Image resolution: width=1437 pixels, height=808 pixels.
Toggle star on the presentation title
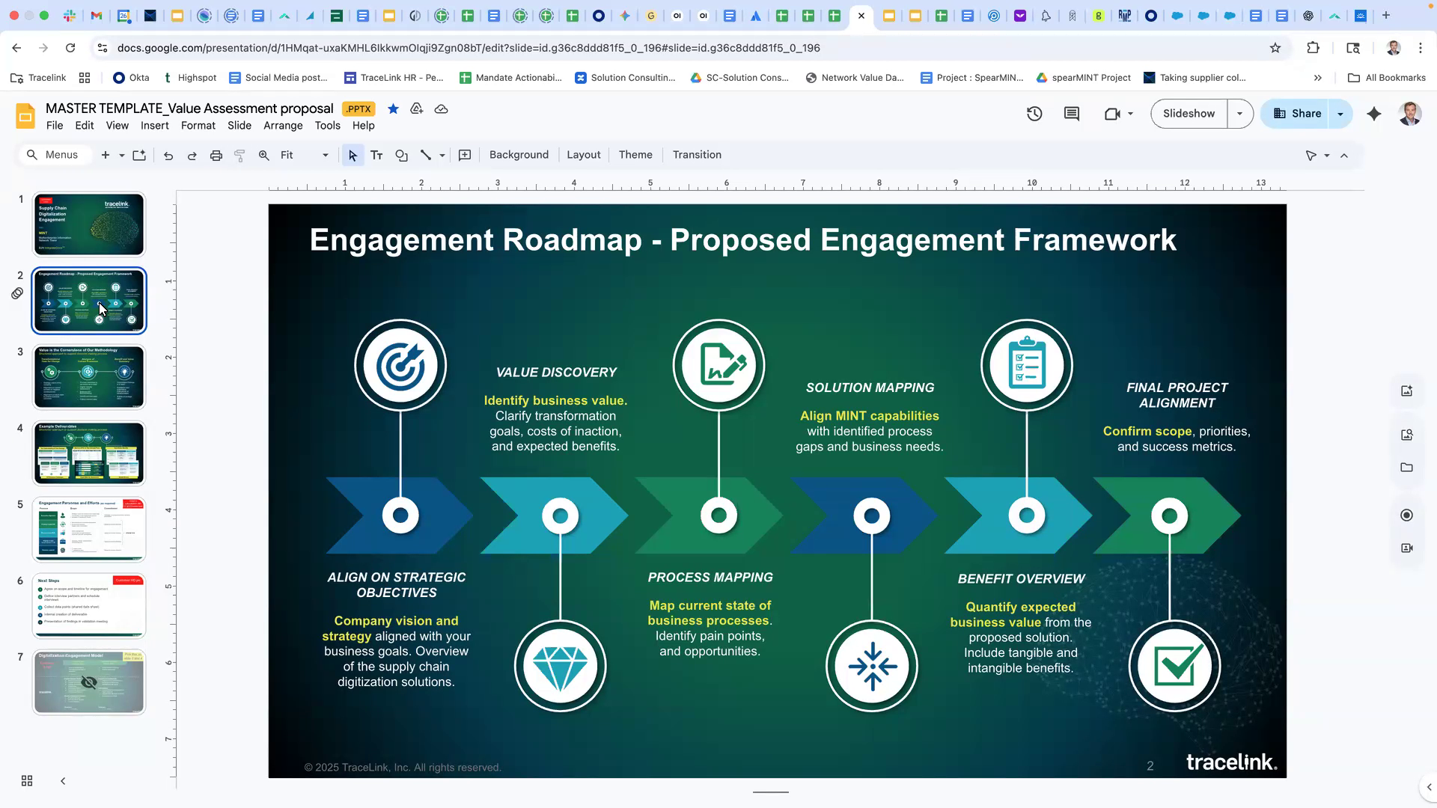tap(393, 109)
